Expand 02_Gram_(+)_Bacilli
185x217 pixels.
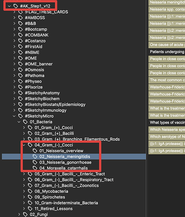[24, 133]
